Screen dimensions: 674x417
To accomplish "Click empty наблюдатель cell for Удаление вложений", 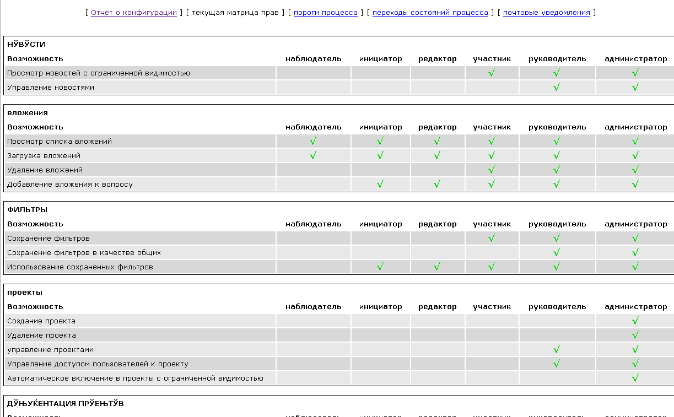I will (314, 170).
